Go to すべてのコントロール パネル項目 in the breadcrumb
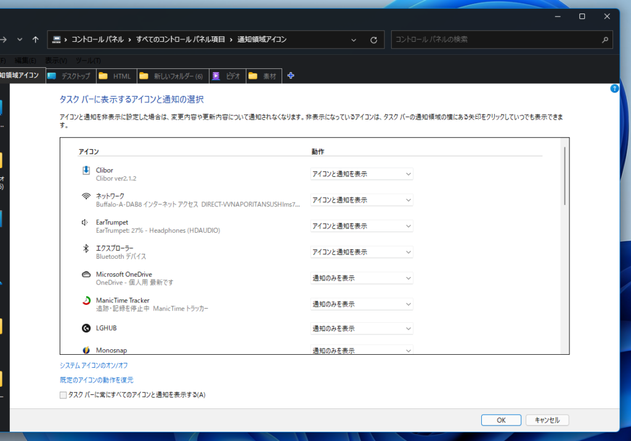Viewport: 631px width, 441px height. (181, 39)
